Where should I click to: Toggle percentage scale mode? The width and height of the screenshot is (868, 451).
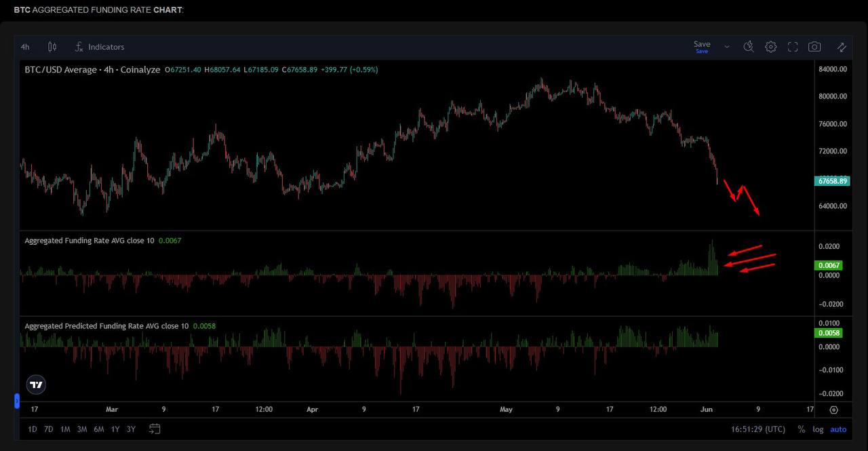click(x=802, y=429)
